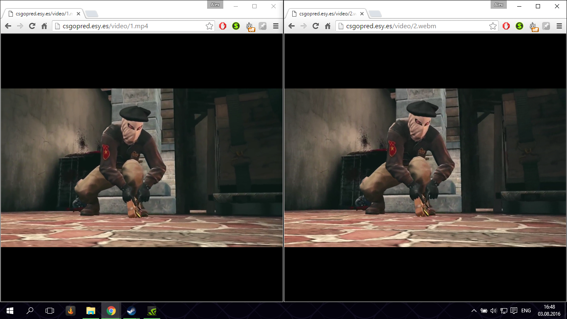The image size is (567, 319).
Task: Click red stop-hand extension in left window
Action: [223, 26]
